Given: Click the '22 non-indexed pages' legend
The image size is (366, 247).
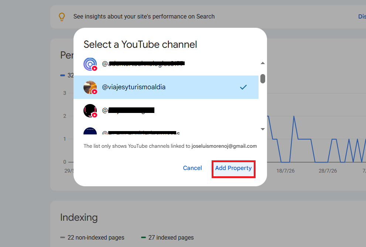Looking at the screenshot, I should click(92, 237).
